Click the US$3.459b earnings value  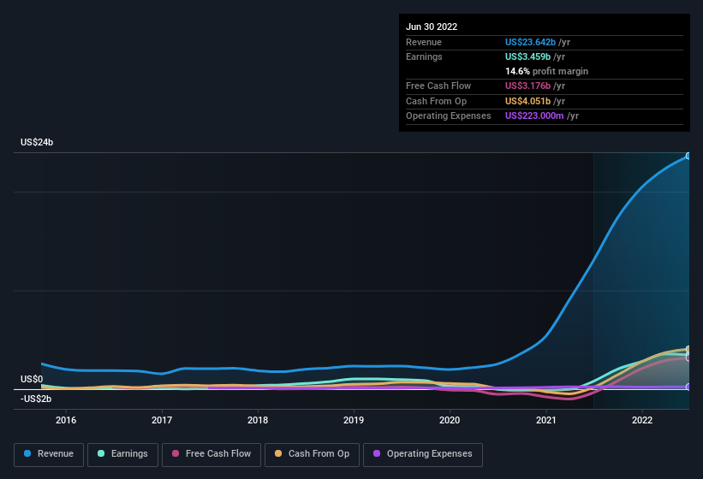click(x=527, y=56)
